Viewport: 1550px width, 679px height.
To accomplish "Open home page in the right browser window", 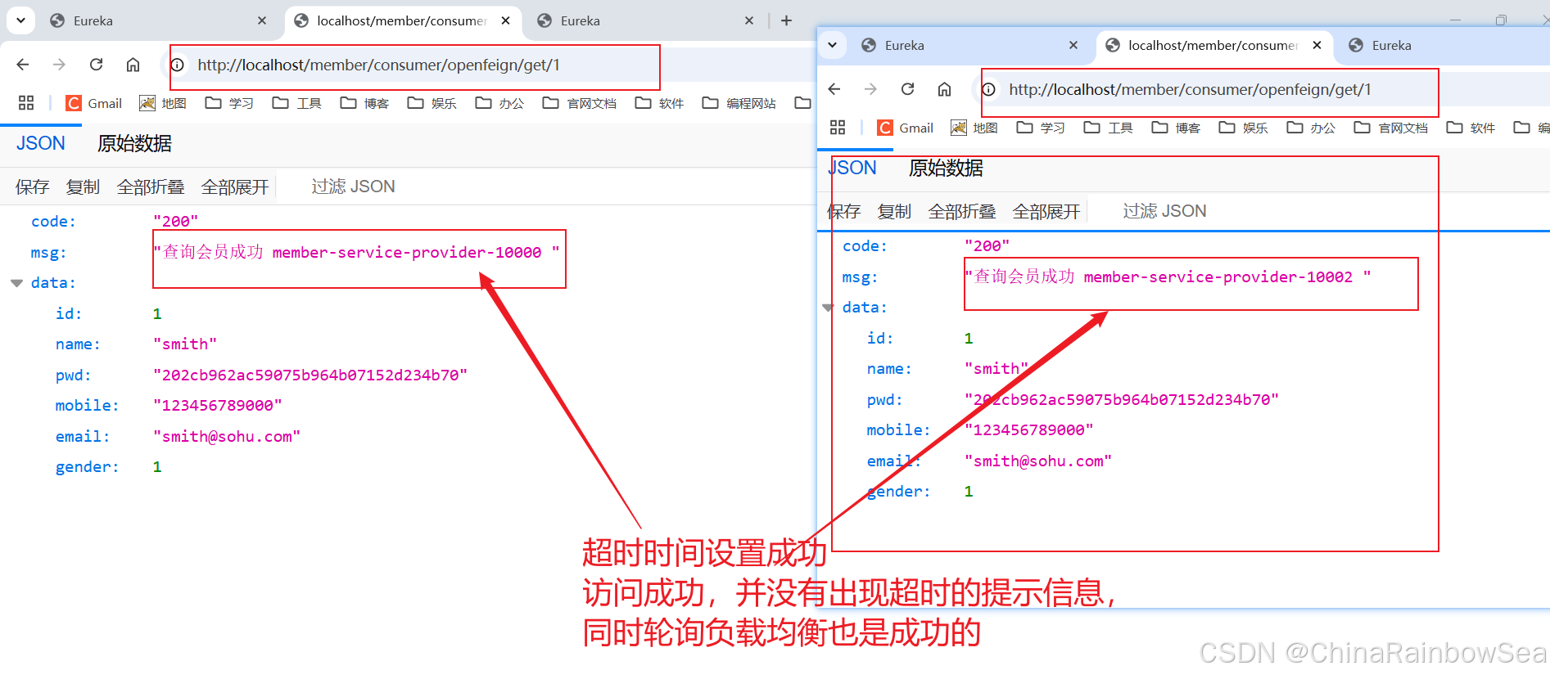I will pyautogui.click(x=944, y=89).
